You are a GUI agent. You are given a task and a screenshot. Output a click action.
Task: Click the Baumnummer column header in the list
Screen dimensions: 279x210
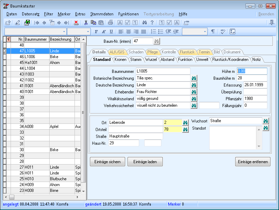[x=37, y=39]
